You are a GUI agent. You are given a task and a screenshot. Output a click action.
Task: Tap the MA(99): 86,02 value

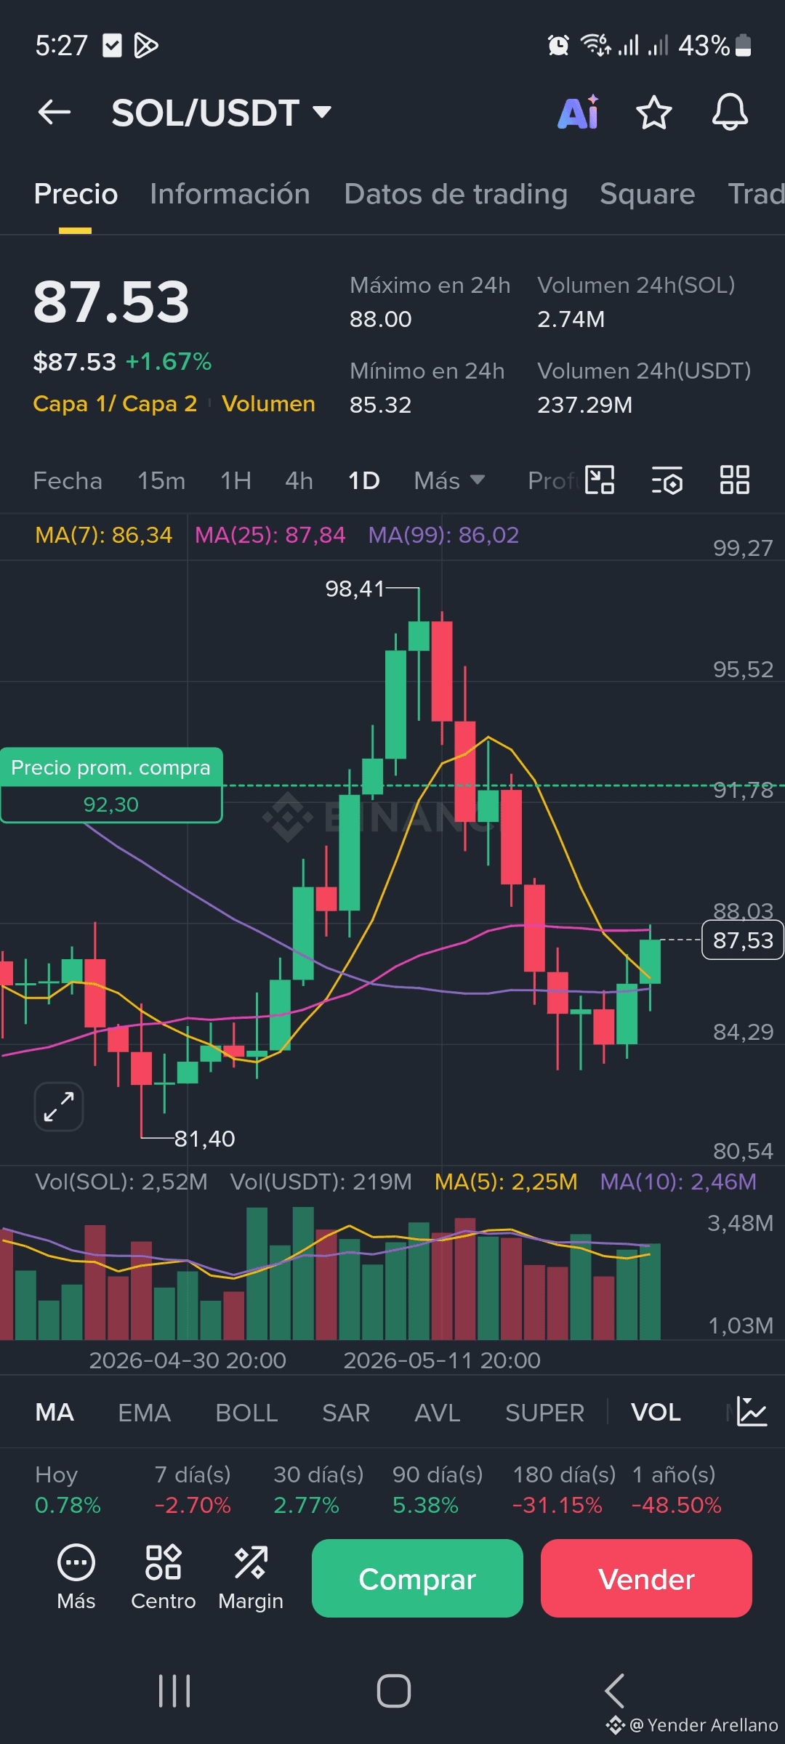(443, 536)
